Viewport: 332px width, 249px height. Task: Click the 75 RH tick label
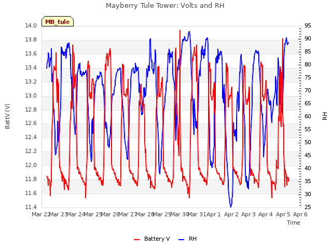click(308, 78)
